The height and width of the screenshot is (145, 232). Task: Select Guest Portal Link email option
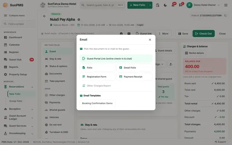tap(116, 59)
